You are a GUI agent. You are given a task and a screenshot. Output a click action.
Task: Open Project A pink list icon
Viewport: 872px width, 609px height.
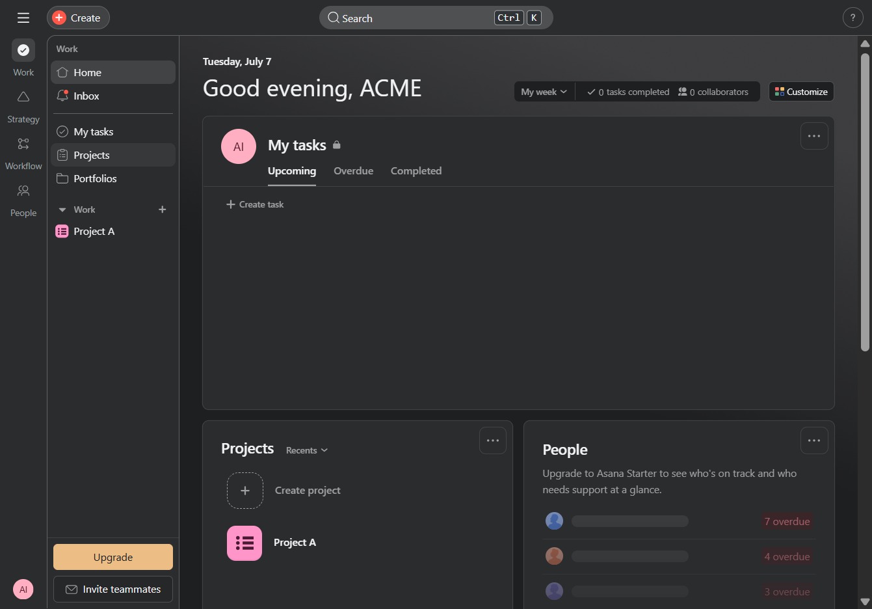point(244,543)
